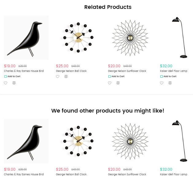Wishlist the George Nelson Ball Clock
Screen dimensions: 193x182
pyautogui.click(x=58, y=76)
